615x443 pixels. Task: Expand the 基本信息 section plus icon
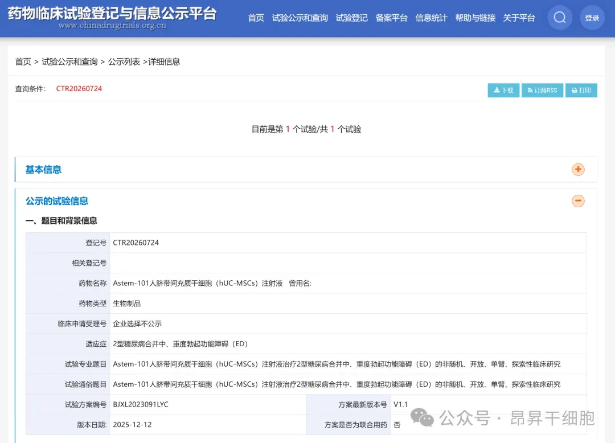point(578,169)
